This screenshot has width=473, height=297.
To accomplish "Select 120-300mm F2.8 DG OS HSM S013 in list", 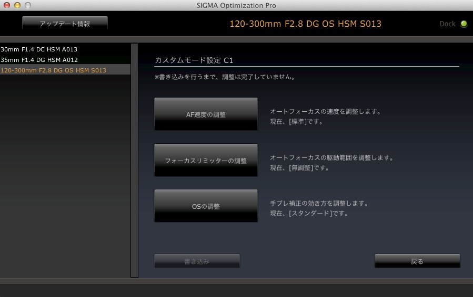I will [65, 70].
